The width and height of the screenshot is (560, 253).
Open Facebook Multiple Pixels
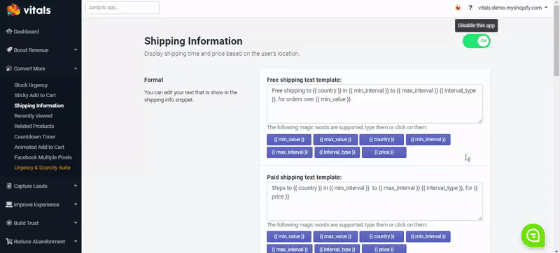pos(43,157)
